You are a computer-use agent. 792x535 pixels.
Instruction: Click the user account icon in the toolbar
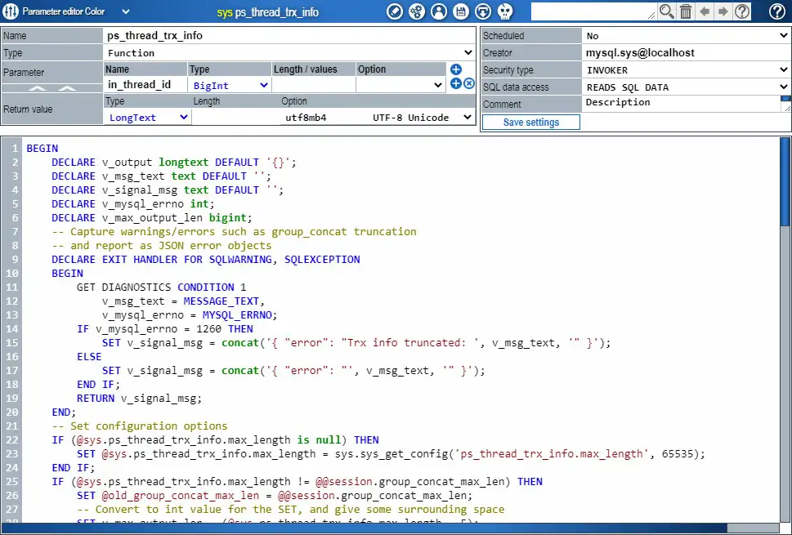(439, 11)
